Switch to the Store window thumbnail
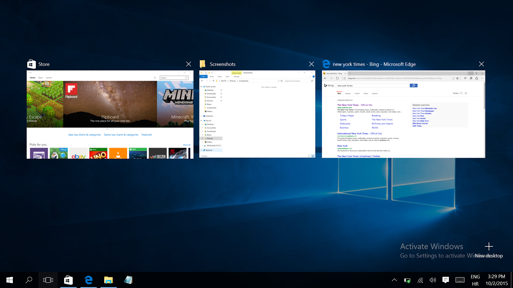This screenshot has height=288, width=513. (x=110, y=114)
